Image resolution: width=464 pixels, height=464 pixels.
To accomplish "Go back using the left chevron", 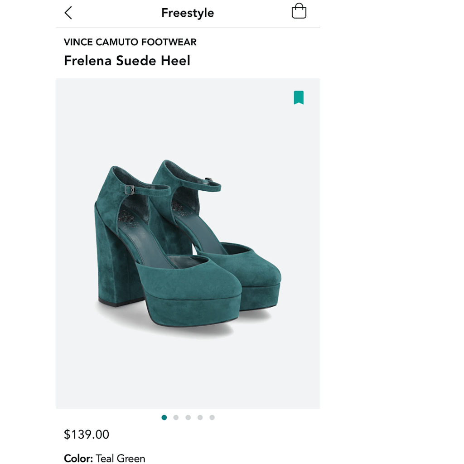I will pyautogui.click(x=68, y=13).
